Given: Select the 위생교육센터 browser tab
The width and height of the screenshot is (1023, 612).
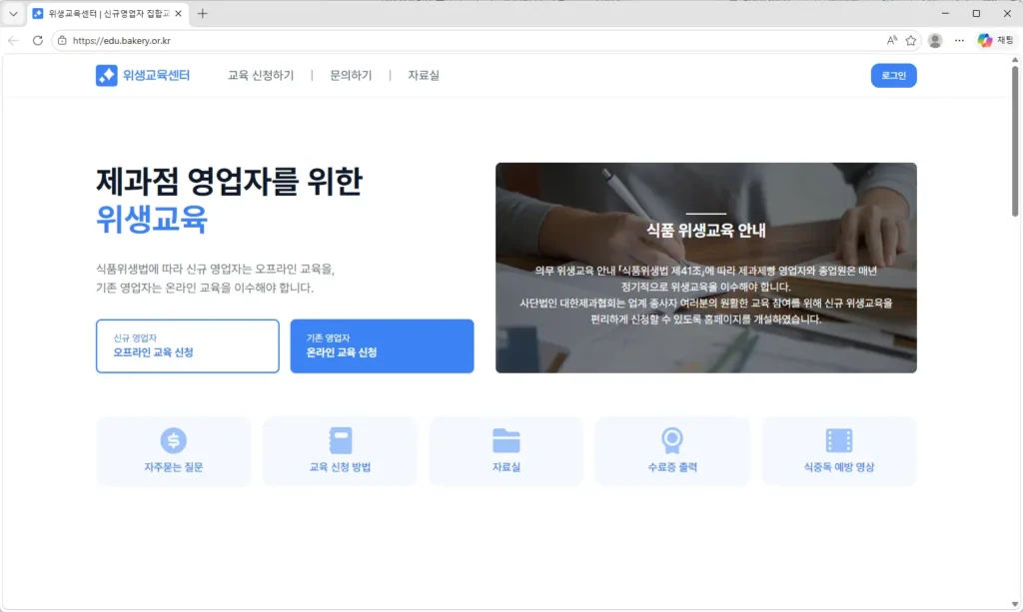Looking at the screenshot, I should [x=108, y=14].
